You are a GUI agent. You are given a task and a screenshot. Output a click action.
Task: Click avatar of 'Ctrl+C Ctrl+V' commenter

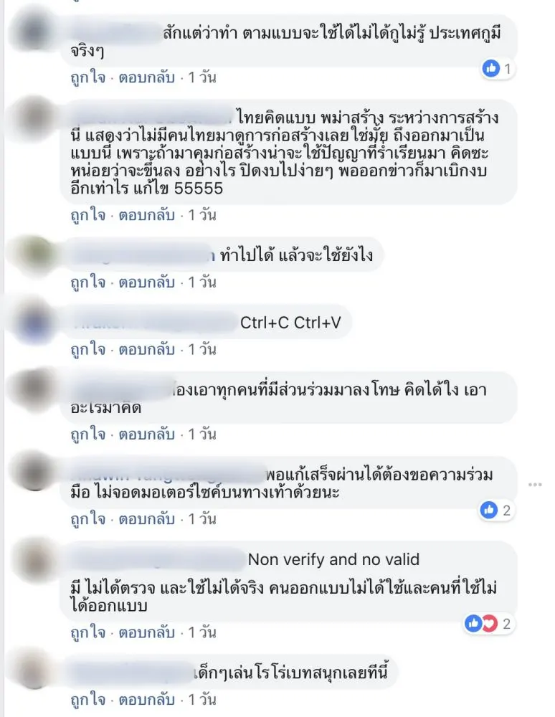(36, 323)
